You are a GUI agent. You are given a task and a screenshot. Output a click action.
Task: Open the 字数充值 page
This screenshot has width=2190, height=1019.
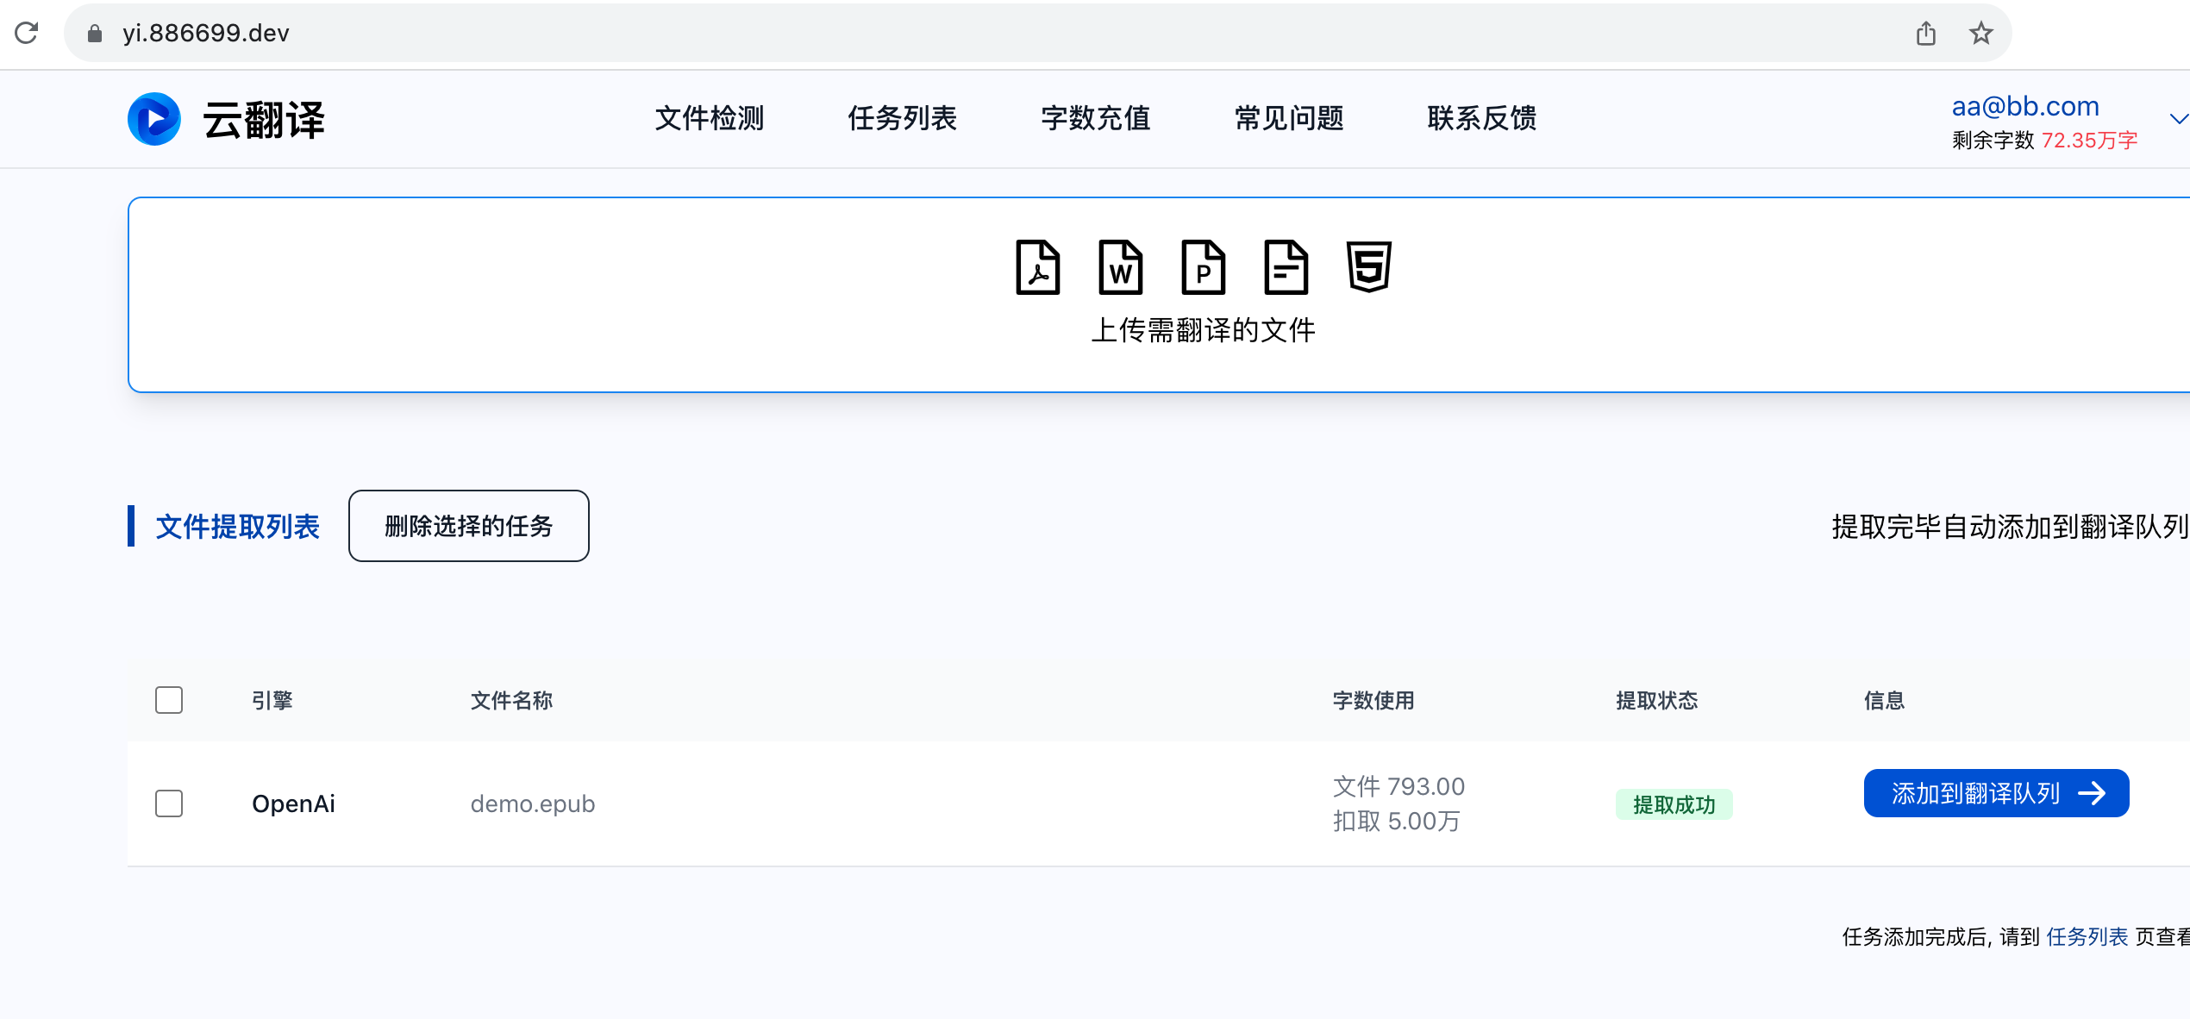pyautogui.click(x=1095, y=118)
